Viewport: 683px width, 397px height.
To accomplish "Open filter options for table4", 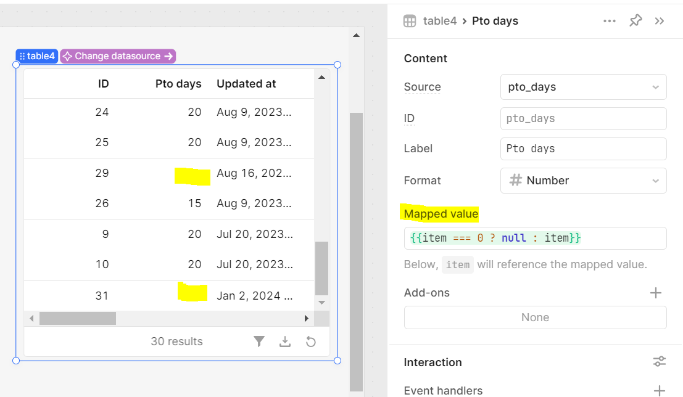I will tap(259, 341).
